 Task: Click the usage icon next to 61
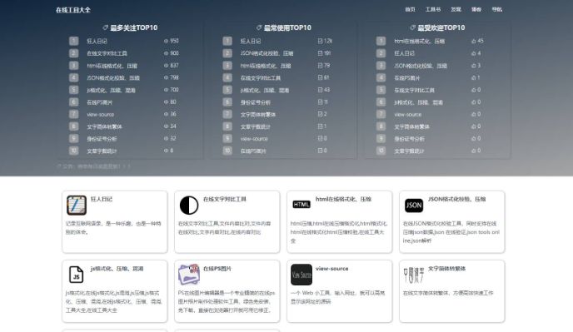(320, 77)
